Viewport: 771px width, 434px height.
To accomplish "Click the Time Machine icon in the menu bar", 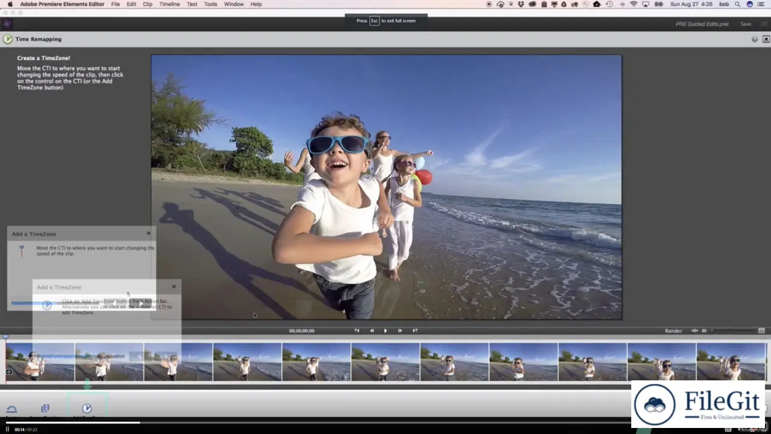I will (x=610, y=4).
